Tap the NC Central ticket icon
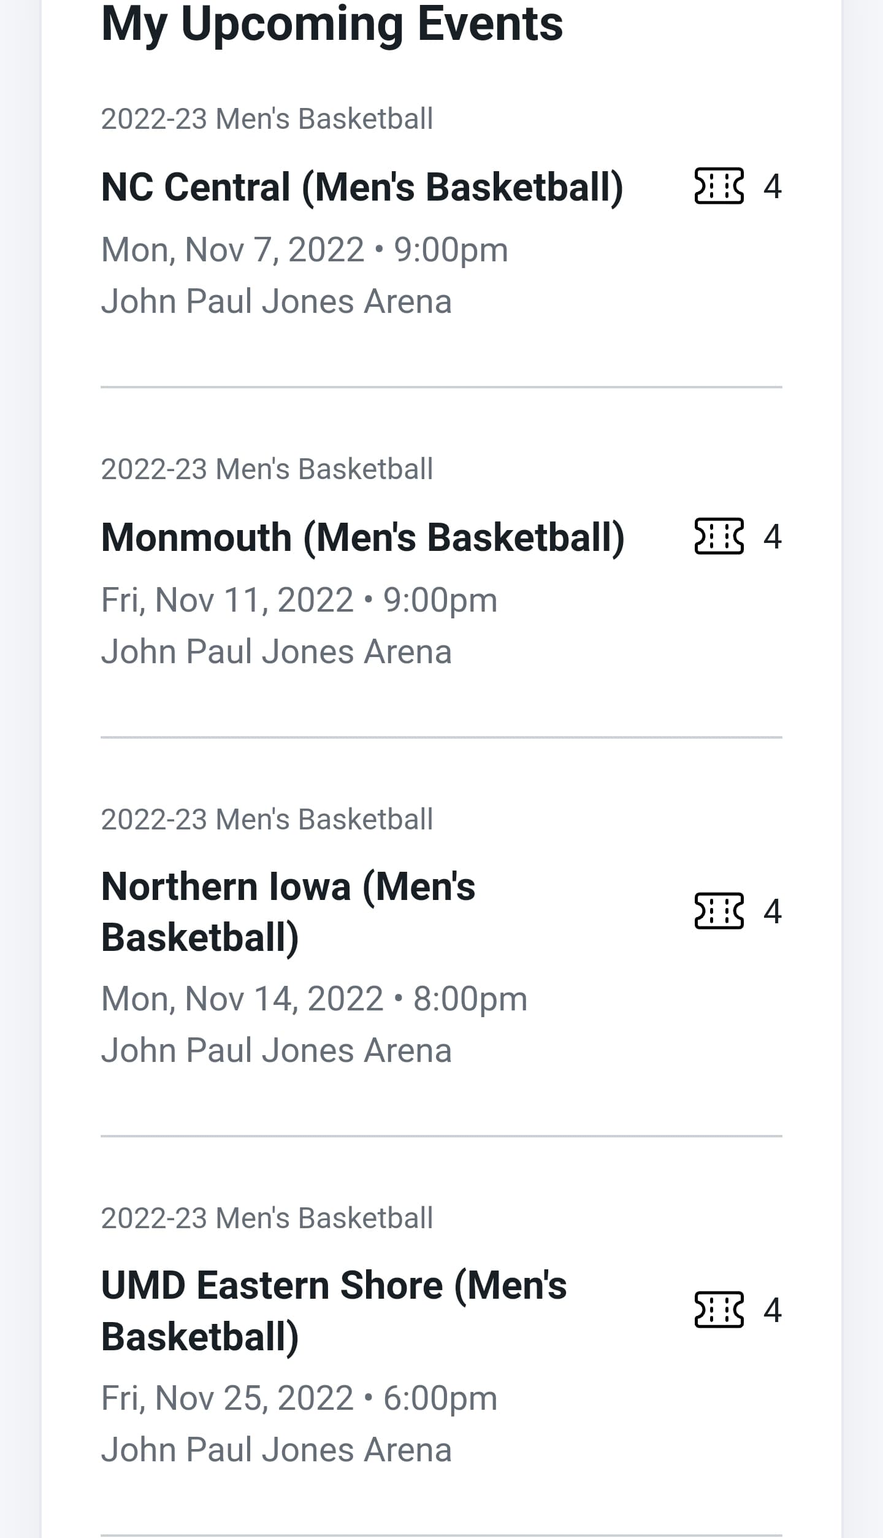The image size is (883, 1538). 719,185
